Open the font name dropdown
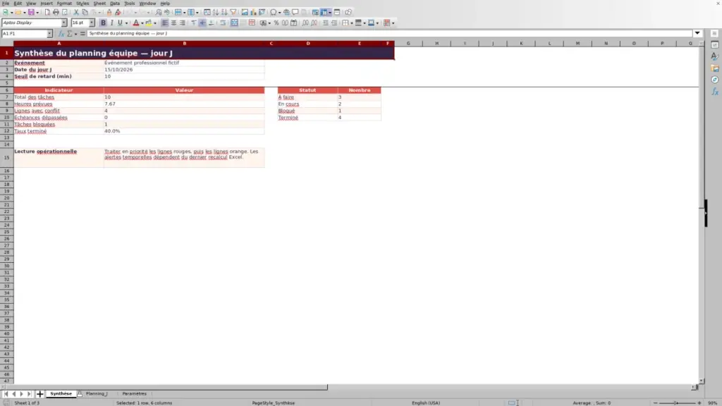Screen dimensions: 722x406 point(64,23)
